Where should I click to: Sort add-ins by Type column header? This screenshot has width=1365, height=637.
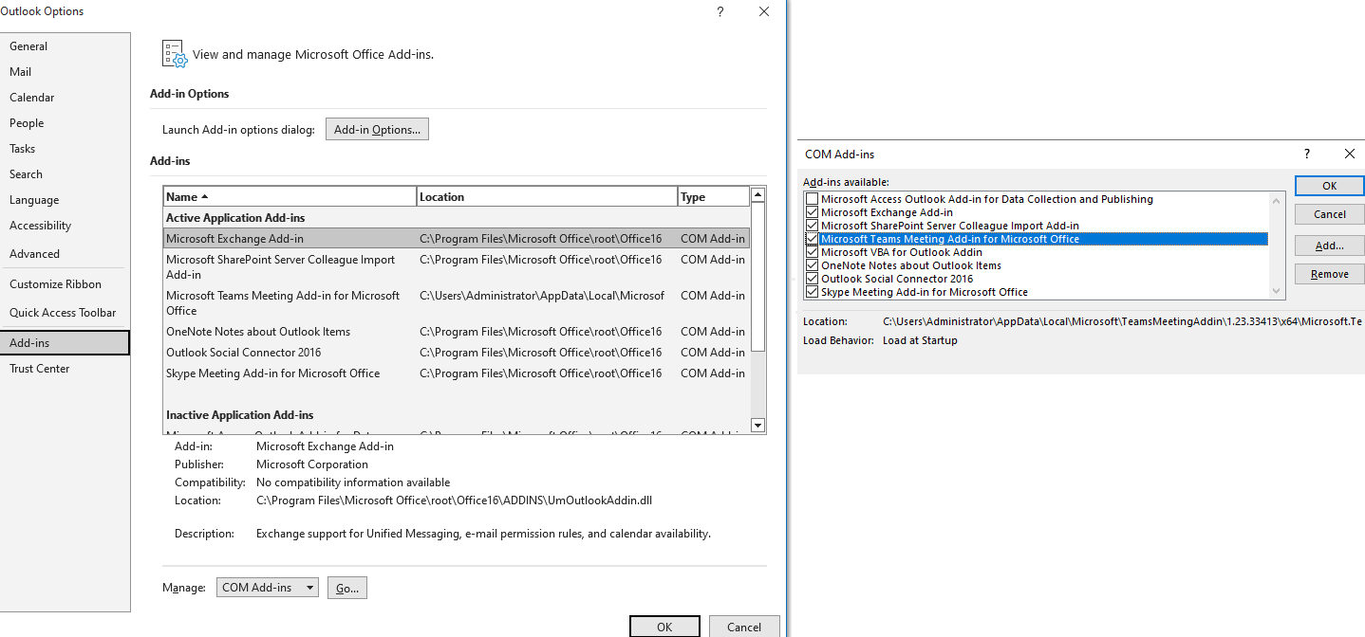tap(713, 196)
